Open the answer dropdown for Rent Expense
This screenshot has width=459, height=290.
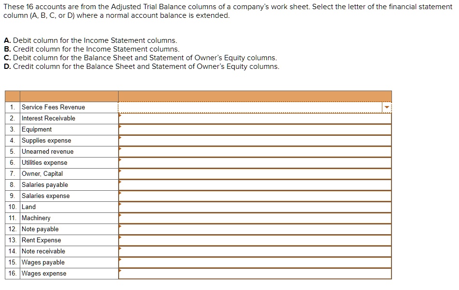pyautogui.click(x=255, y=240)
